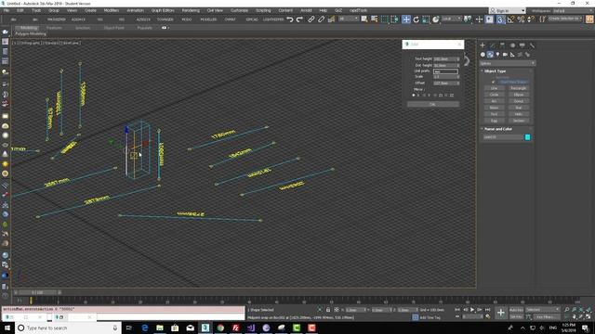Open the Create Selection Set dropdown
The image size is (595, 334).
pos(565,19)
